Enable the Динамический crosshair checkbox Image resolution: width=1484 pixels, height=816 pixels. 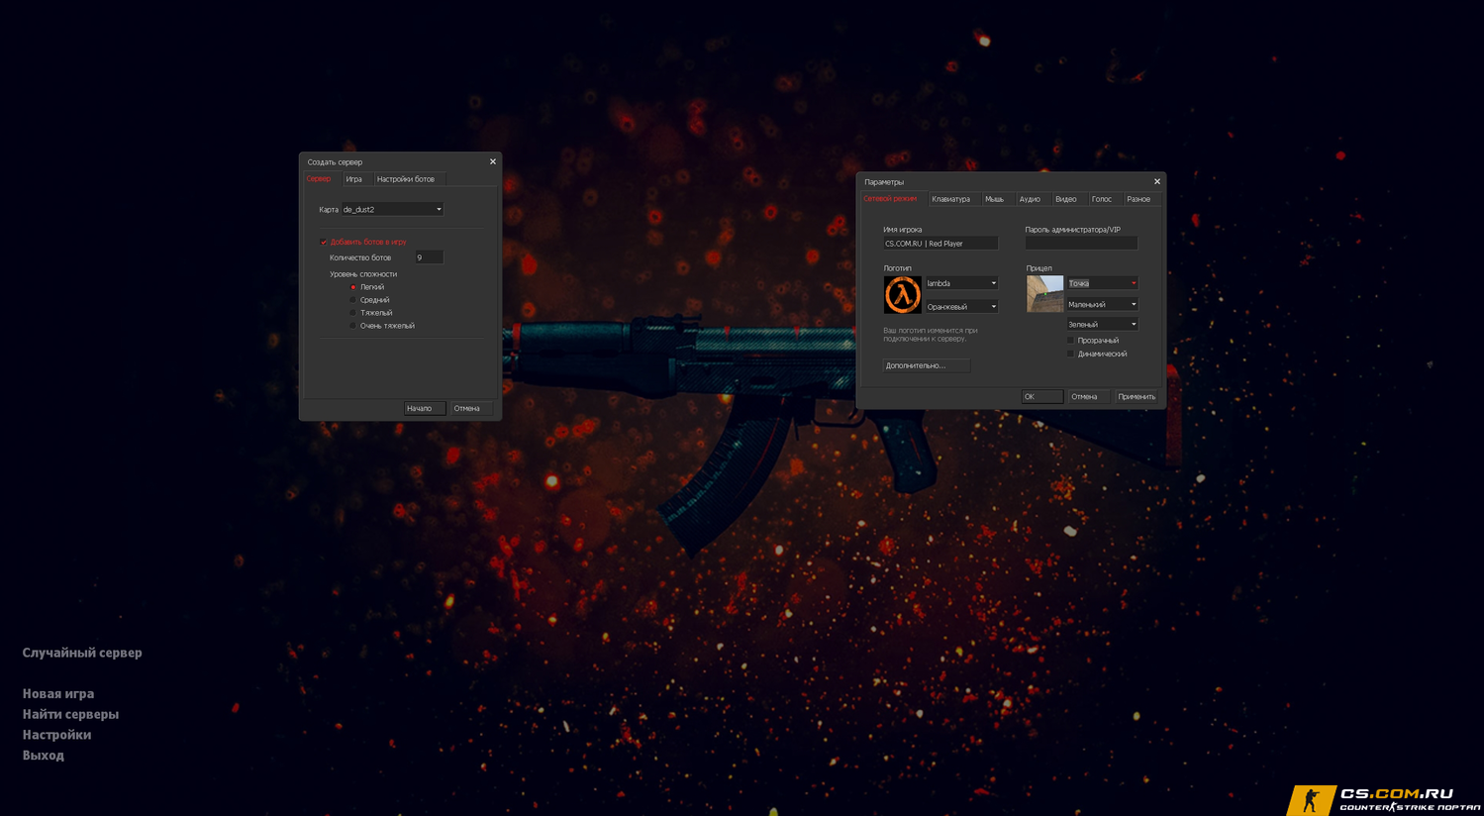1070,354
